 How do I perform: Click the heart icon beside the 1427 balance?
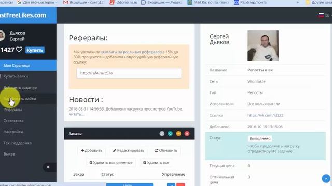click(x=19, y=50)
